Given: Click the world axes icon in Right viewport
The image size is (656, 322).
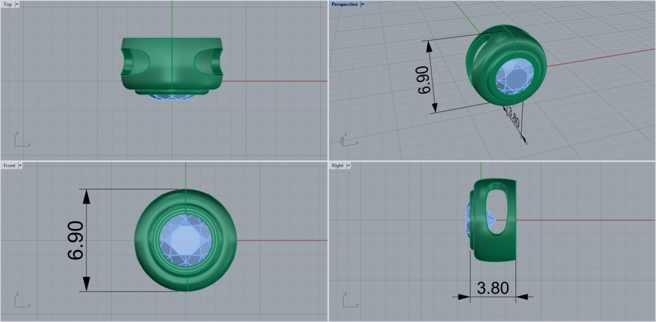Looking at the screenshot, I should click(x=349, y=301).
